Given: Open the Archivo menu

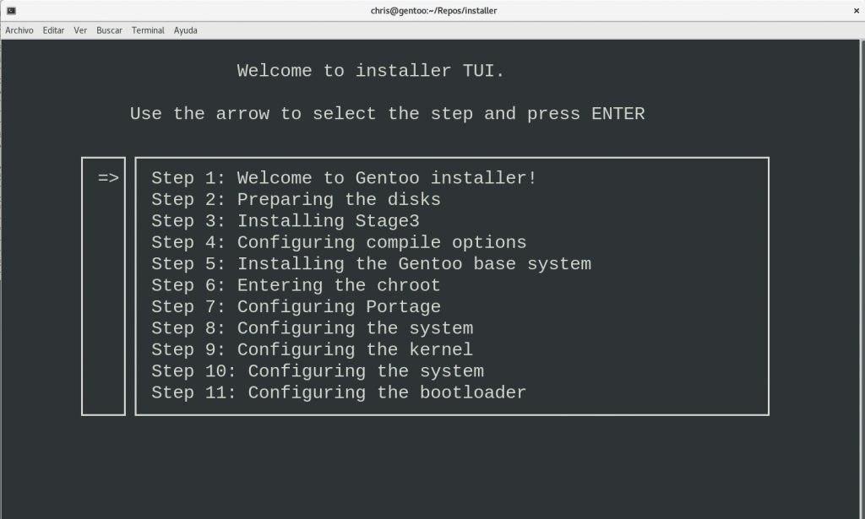Looking at the screenshot, I should click(x=19, y=30).
